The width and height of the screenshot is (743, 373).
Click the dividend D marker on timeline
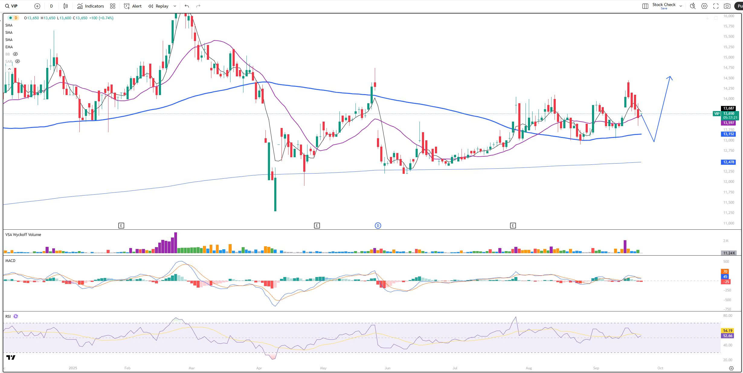tap(378, 225)
